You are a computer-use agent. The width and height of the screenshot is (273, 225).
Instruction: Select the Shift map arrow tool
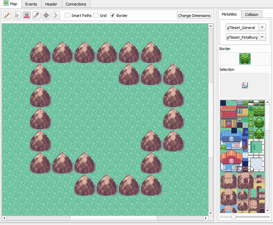click(56, 16)
